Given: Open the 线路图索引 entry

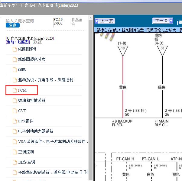Looking at the screenshot, I should tap(28, 49).
